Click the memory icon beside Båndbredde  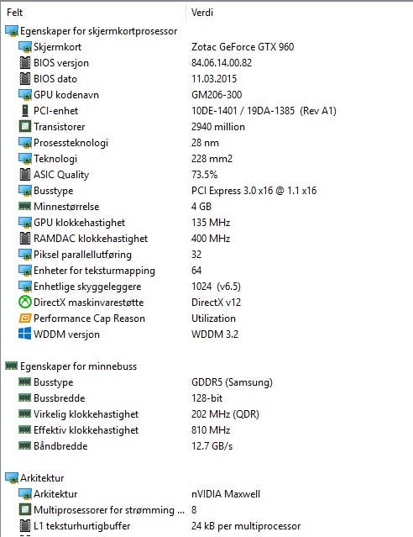point(24,445)
